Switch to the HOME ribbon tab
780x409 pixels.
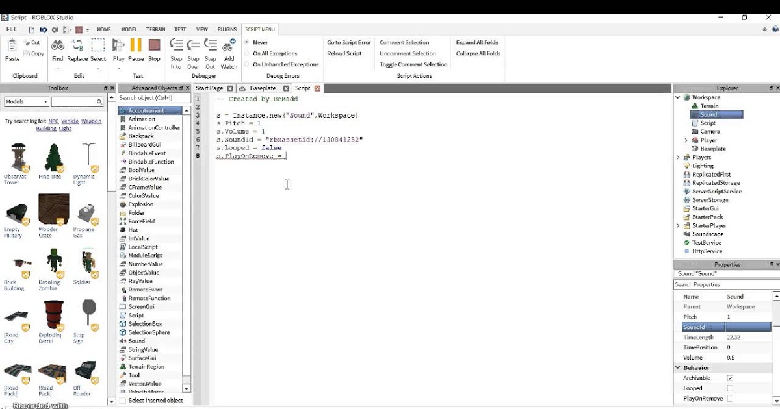104,29
